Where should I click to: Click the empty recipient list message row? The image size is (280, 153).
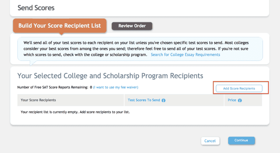[75, 112]
